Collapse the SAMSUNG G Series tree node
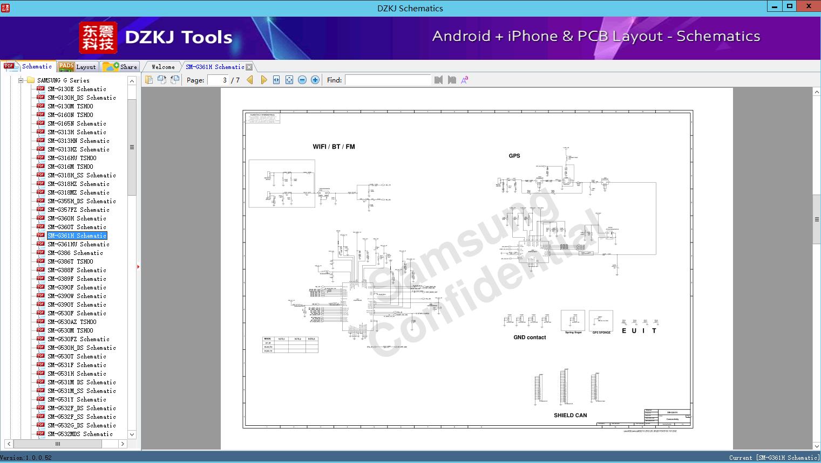 pyautogui.click(x=21, y=80)
